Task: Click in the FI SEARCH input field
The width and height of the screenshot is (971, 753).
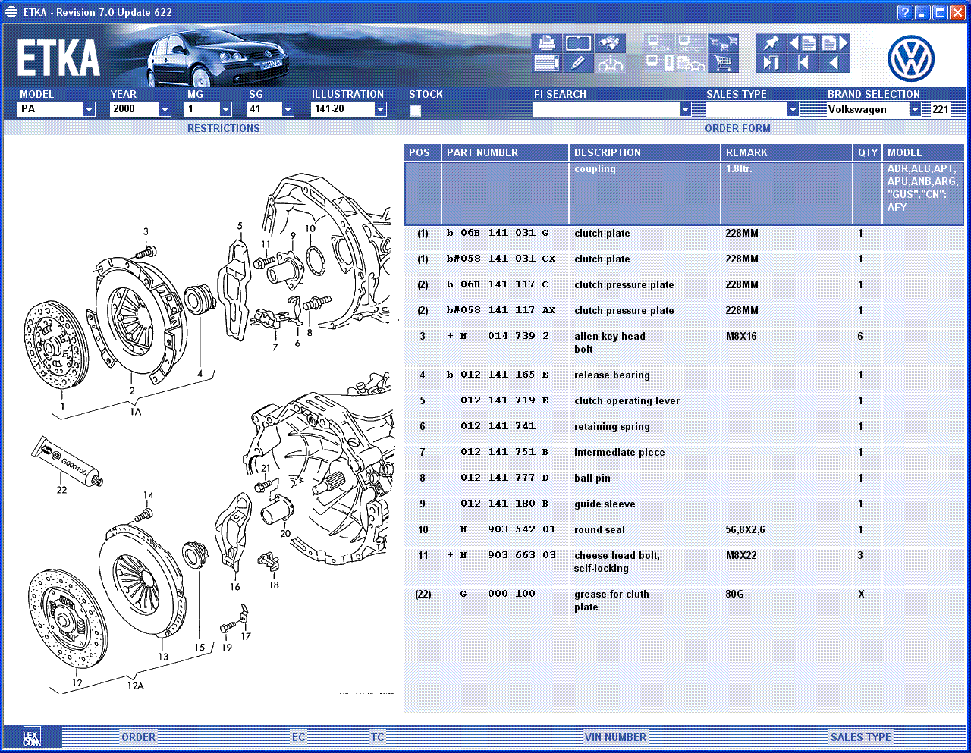Action: coord(606,109)
